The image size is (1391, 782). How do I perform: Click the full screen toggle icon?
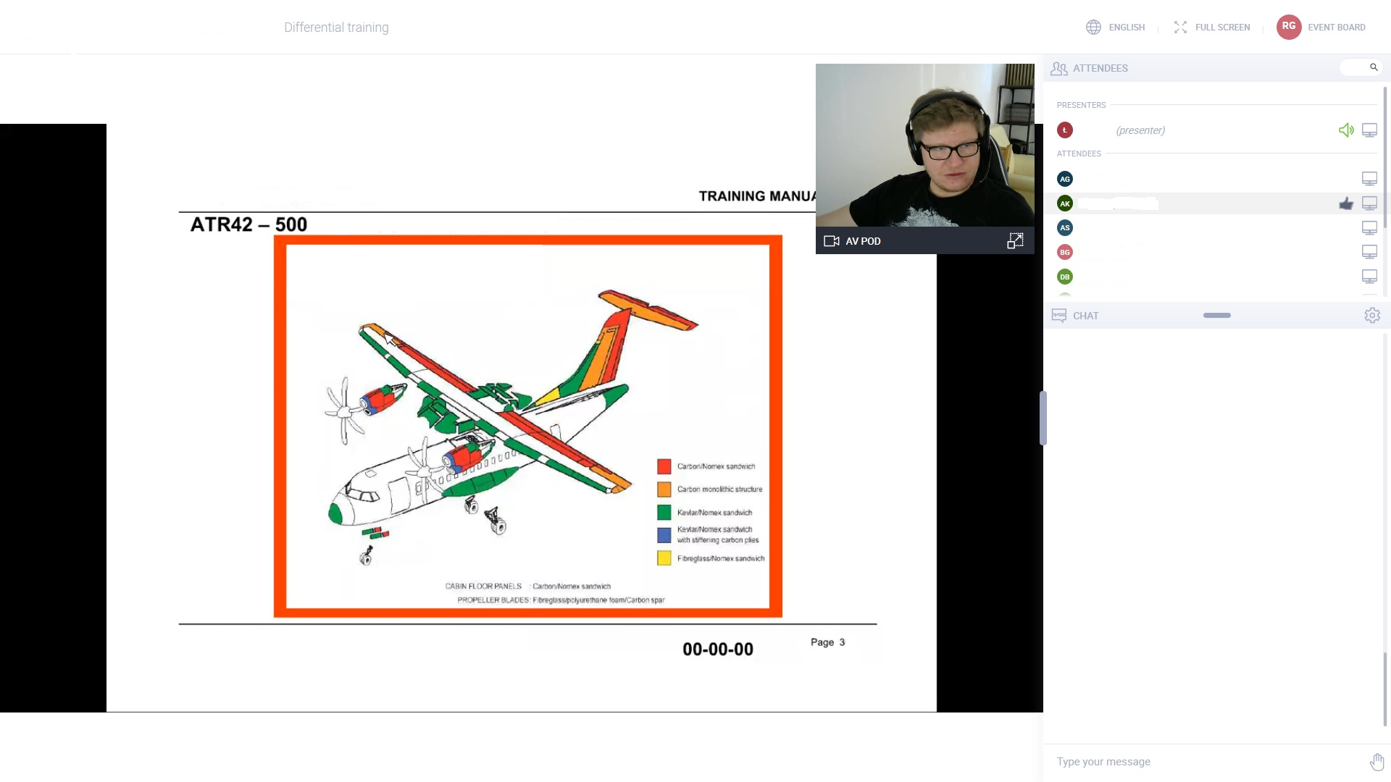(1180, 27)
